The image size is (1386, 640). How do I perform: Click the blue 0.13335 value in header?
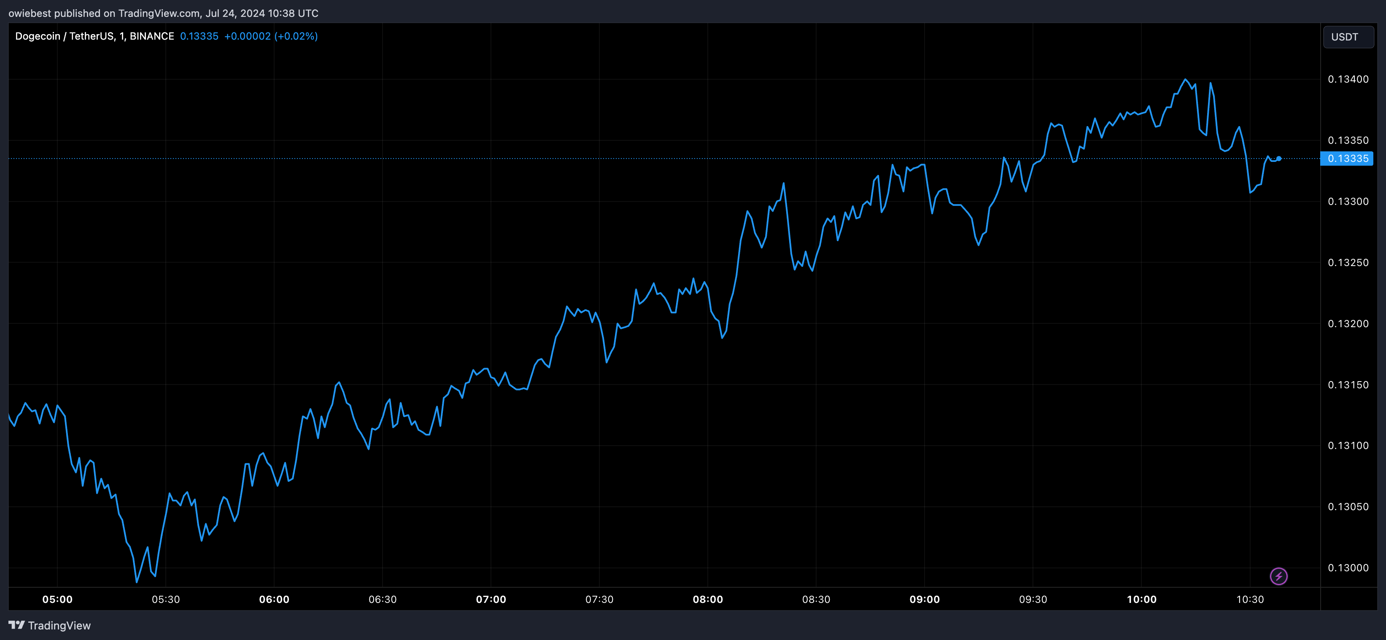(x=199, y=36)
